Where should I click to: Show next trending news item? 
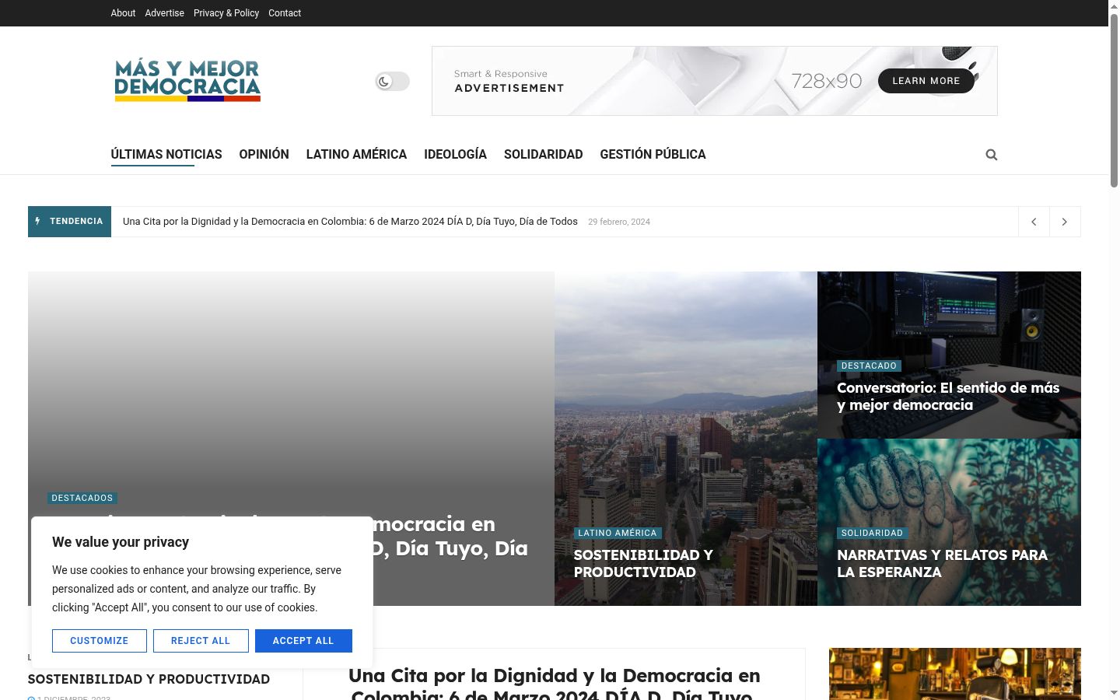pyautogui.click(x=1065, y=222)
